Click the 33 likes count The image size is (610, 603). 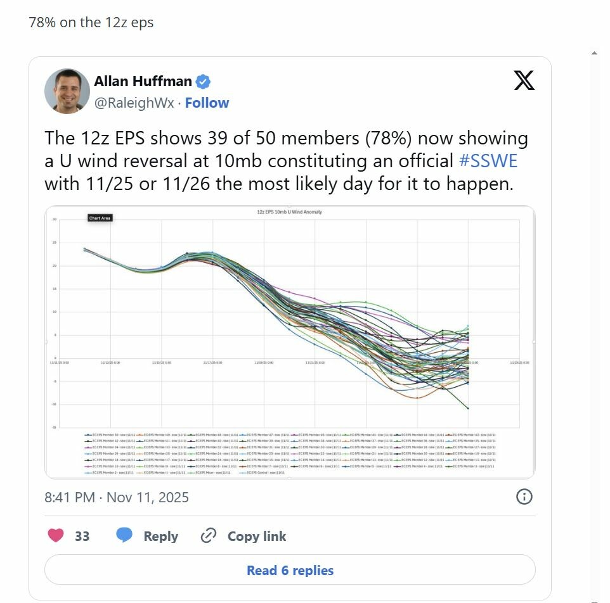click(82, 536)
